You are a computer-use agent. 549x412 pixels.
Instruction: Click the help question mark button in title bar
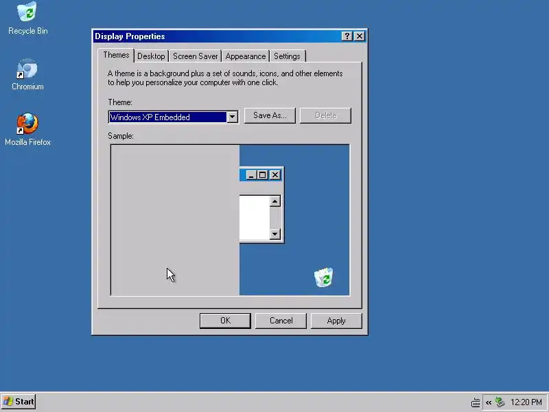347,36
